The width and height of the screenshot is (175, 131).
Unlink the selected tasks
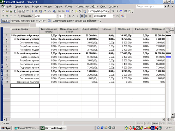[x=63, y=11]
